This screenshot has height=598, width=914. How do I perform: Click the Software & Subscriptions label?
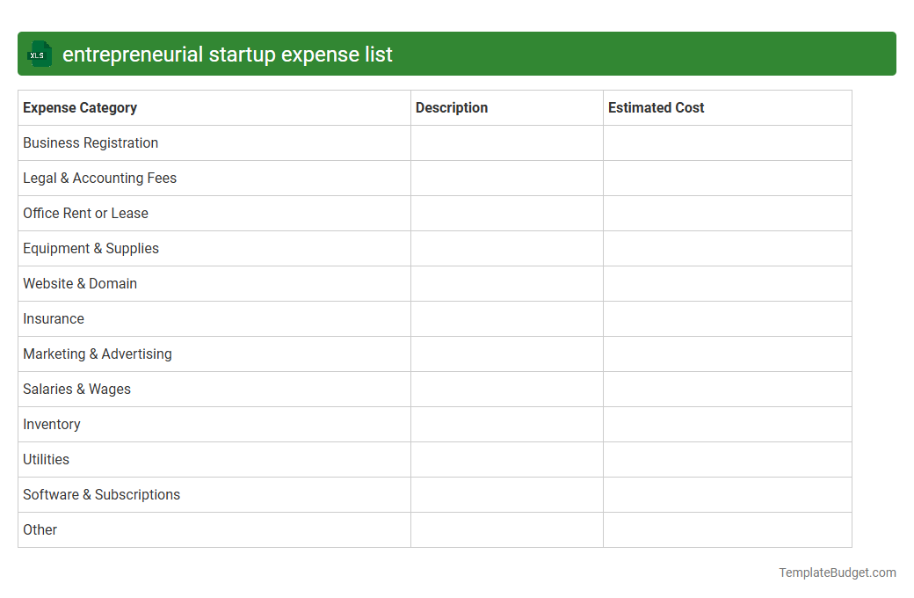[101, 494]
